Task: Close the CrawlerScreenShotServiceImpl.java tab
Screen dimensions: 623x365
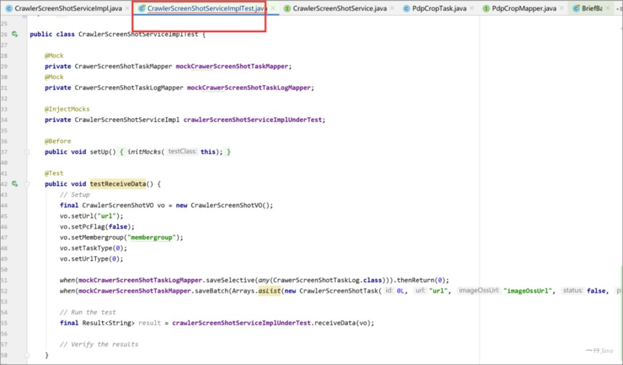Action: 127,8
